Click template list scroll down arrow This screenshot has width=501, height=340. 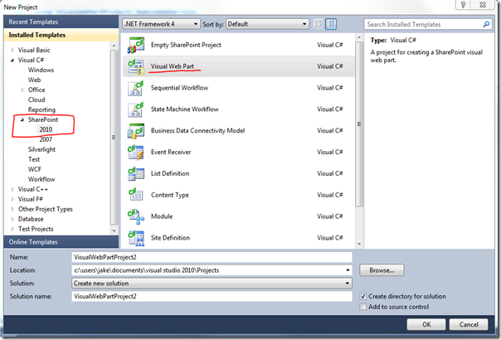click(x=359, y=244)
